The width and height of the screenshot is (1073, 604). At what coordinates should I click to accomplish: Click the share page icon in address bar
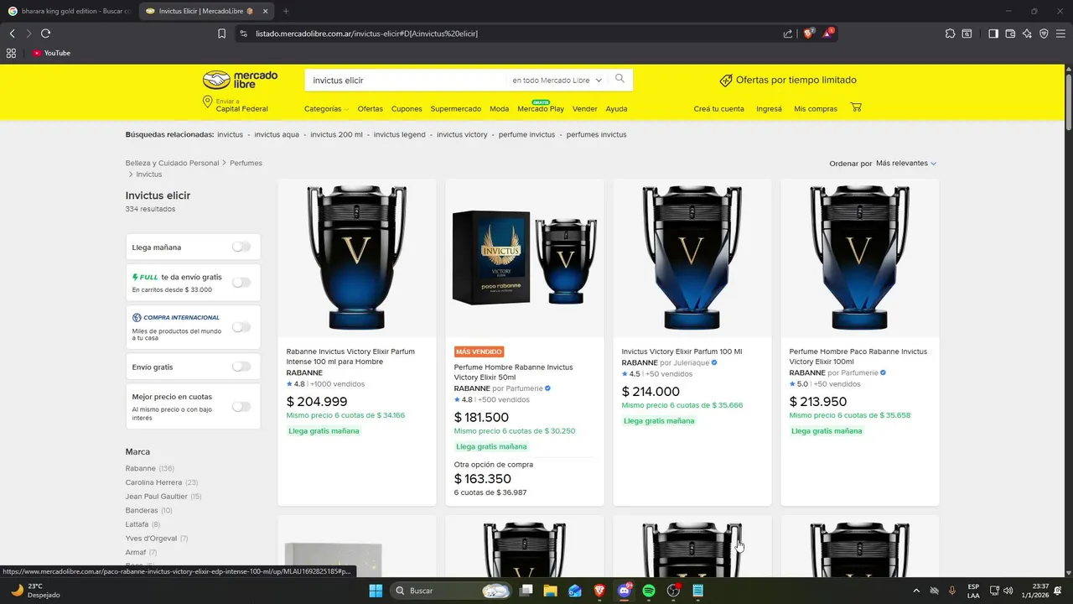pos(788,34)
